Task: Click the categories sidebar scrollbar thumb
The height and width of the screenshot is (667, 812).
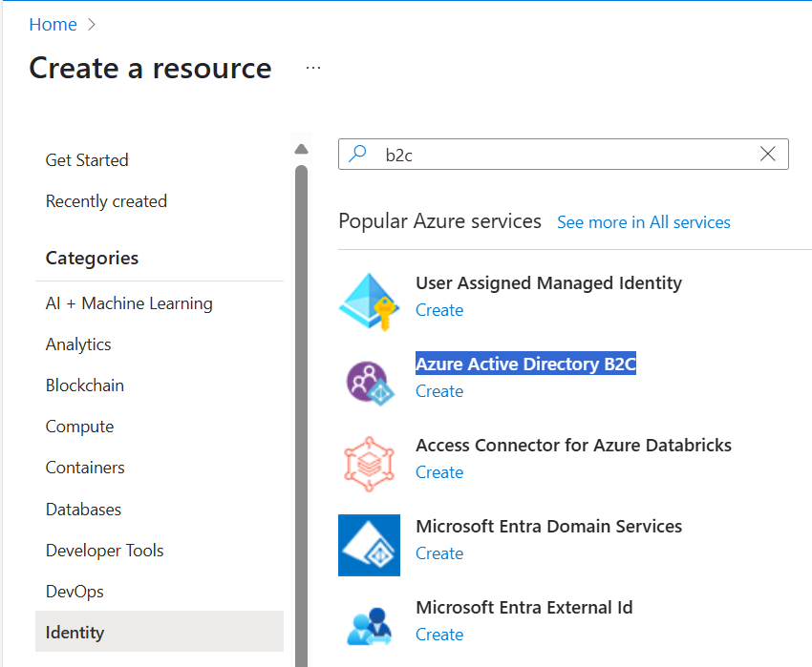Action: click(301, 415)
